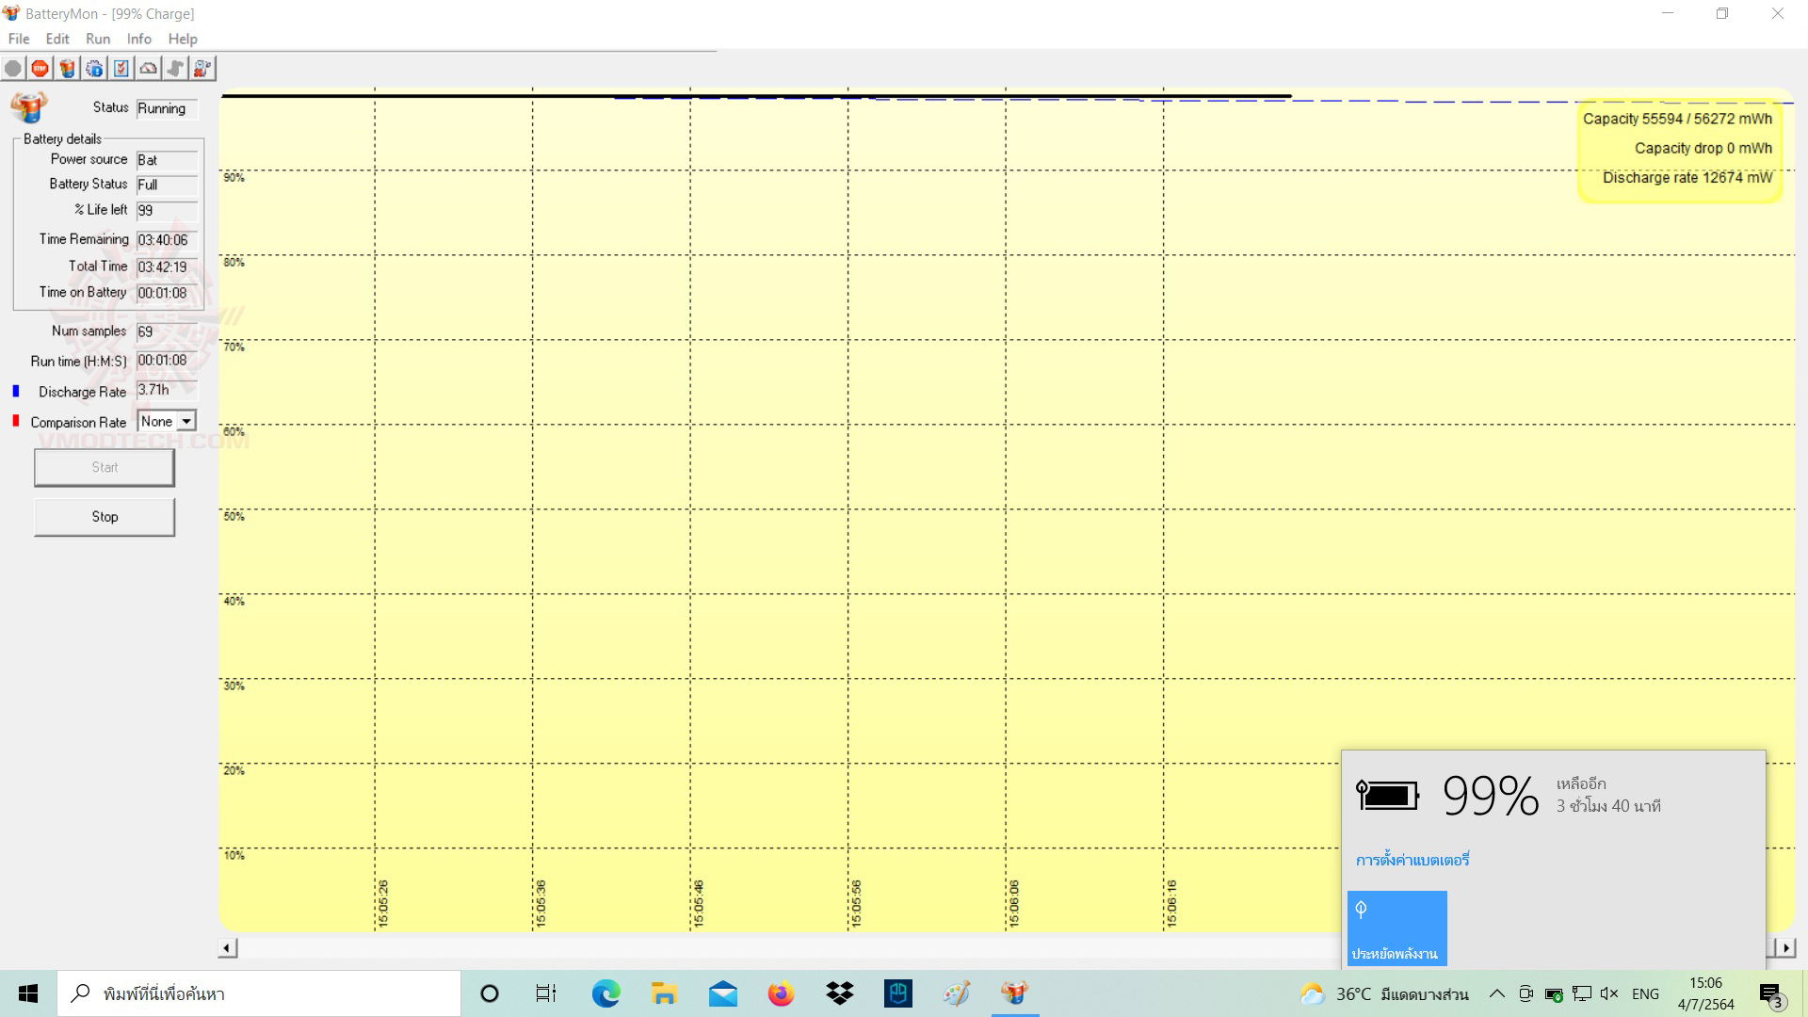Show hidden system tray icons chevron
This screenshot has height=1017, width=1808.
(x=1496, y=993)
